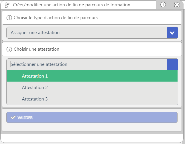Pick 'Attestation 3' from the options

click(x=92, y=99)
